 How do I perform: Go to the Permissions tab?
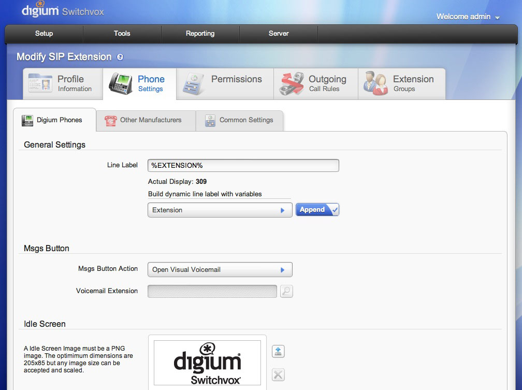point(225,83)
